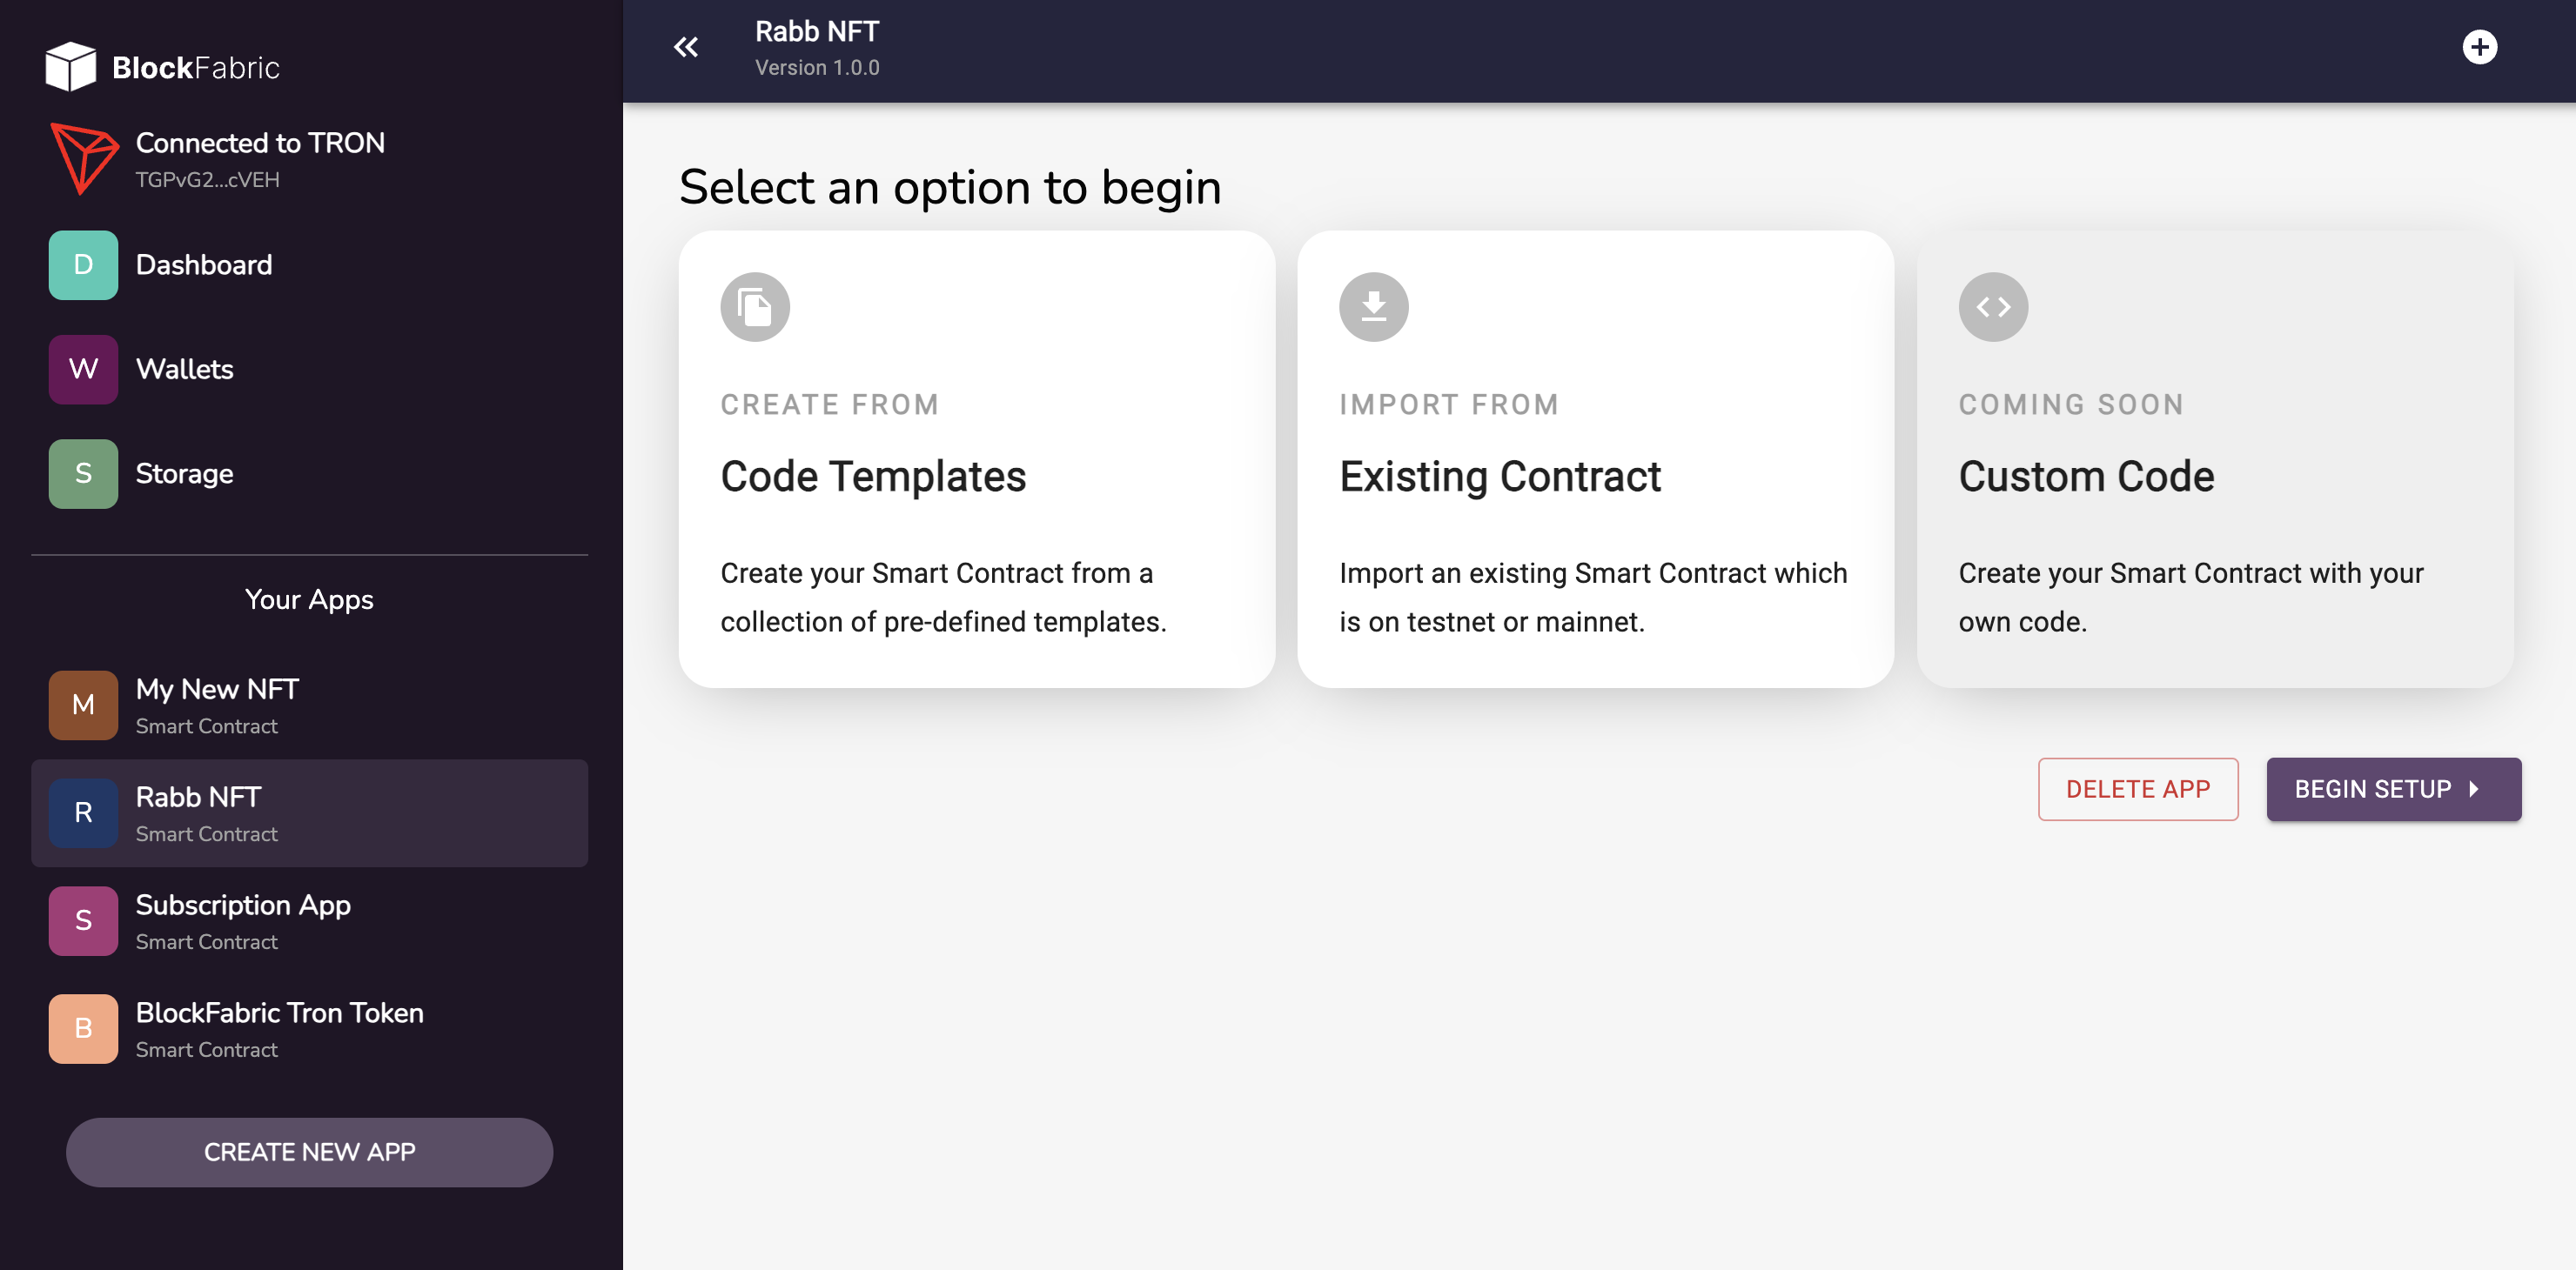The width and height of the screenshot is (2576, 1270).
Task: Click the Begin Setup arrow chevron
Action: 2473,789
